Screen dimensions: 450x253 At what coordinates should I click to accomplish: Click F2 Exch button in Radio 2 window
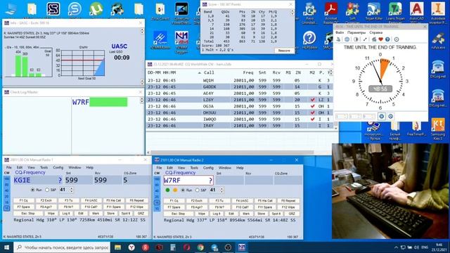pyautogui.click(x=197, y=201)
